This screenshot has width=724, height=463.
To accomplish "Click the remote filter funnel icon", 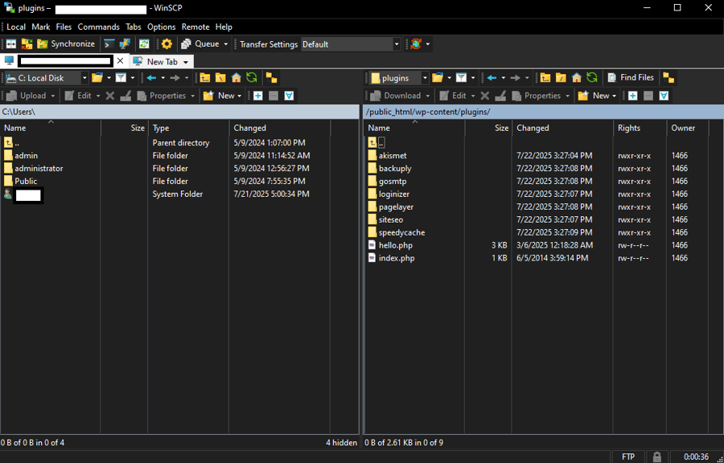I will pyautogui.click(x=461, y=77).
